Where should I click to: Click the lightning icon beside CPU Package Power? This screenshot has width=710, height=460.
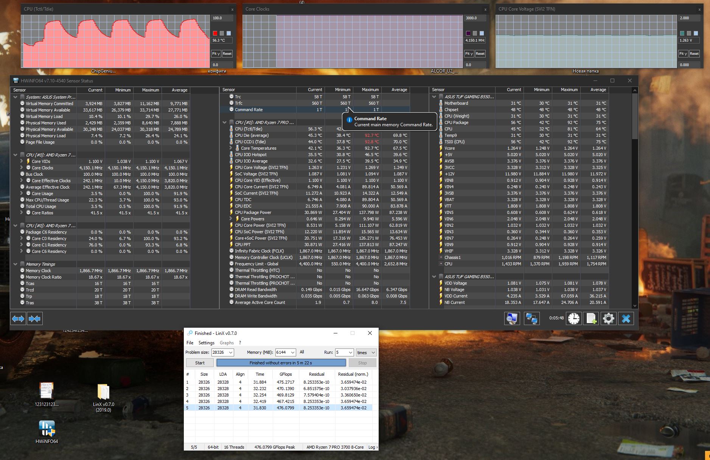pyautogui.click(x=231, y=212)
